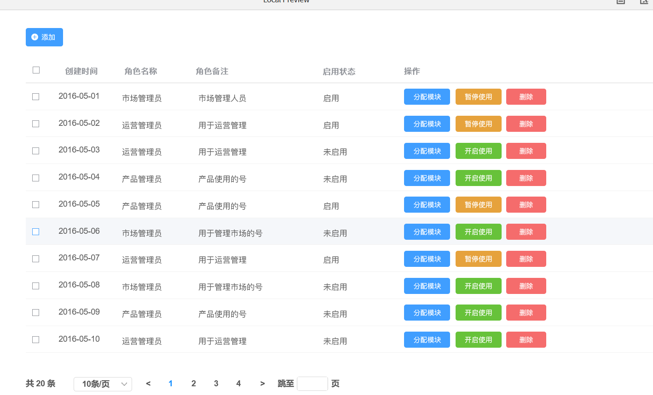Select page 3 in pagination
Screen dimensions: 653x395
pos(216,384)
